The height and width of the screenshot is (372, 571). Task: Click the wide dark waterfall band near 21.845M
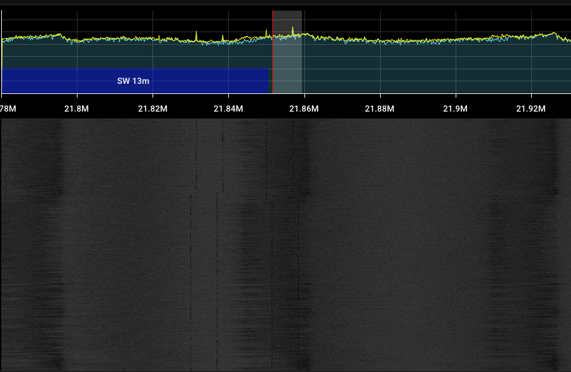[251, 244]
